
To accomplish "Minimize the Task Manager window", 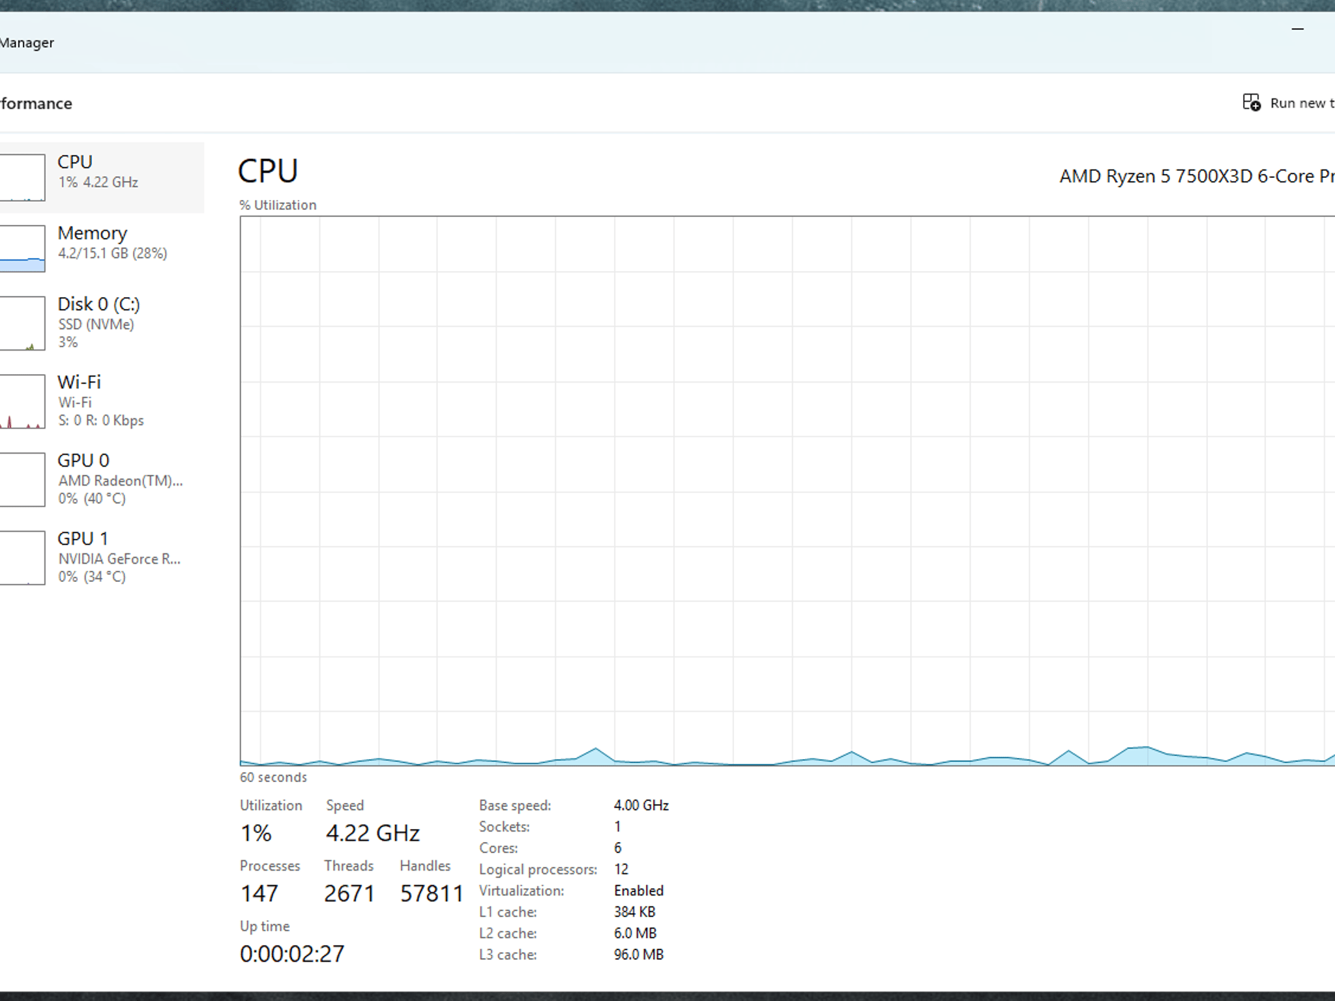I will (x=1298, y=29).
